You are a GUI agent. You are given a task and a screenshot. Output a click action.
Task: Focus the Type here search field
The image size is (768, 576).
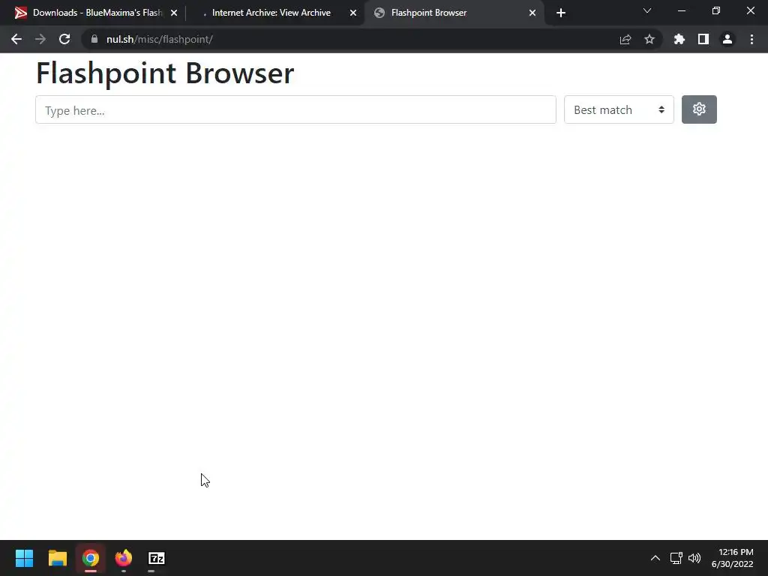pyautogui.click(x=295, y=109)
